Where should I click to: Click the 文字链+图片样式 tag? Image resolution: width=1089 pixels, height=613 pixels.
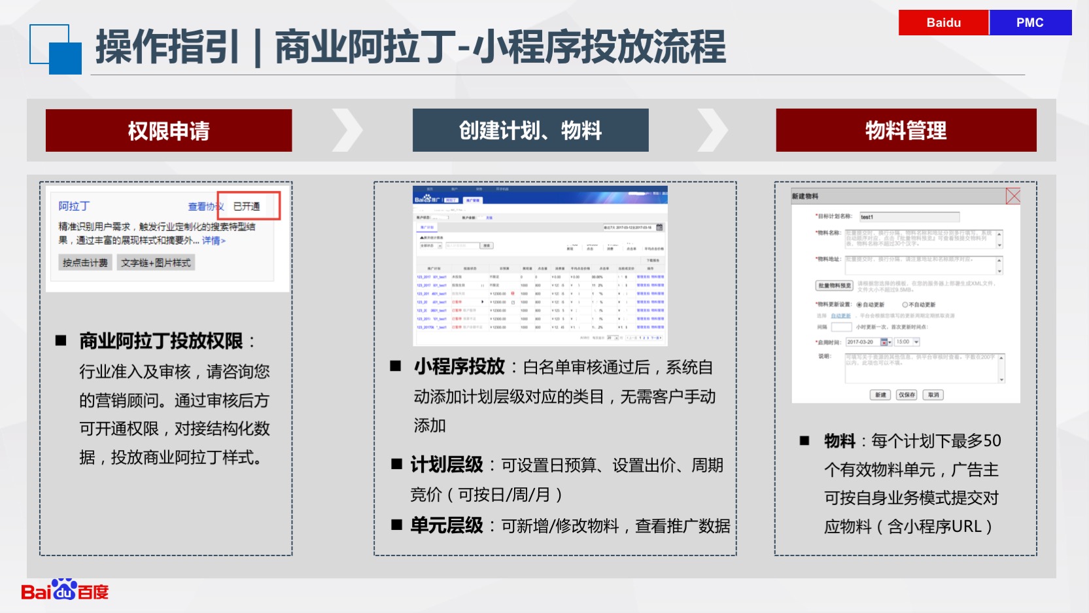pyautogui.click(x=156, y=262)
